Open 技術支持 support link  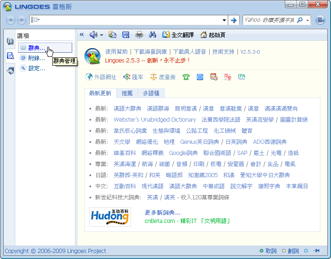coord(223,52)
